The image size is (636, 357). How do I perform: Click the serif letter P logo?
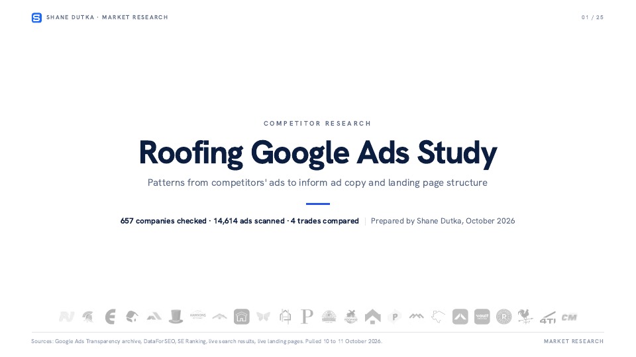(307, 317)
